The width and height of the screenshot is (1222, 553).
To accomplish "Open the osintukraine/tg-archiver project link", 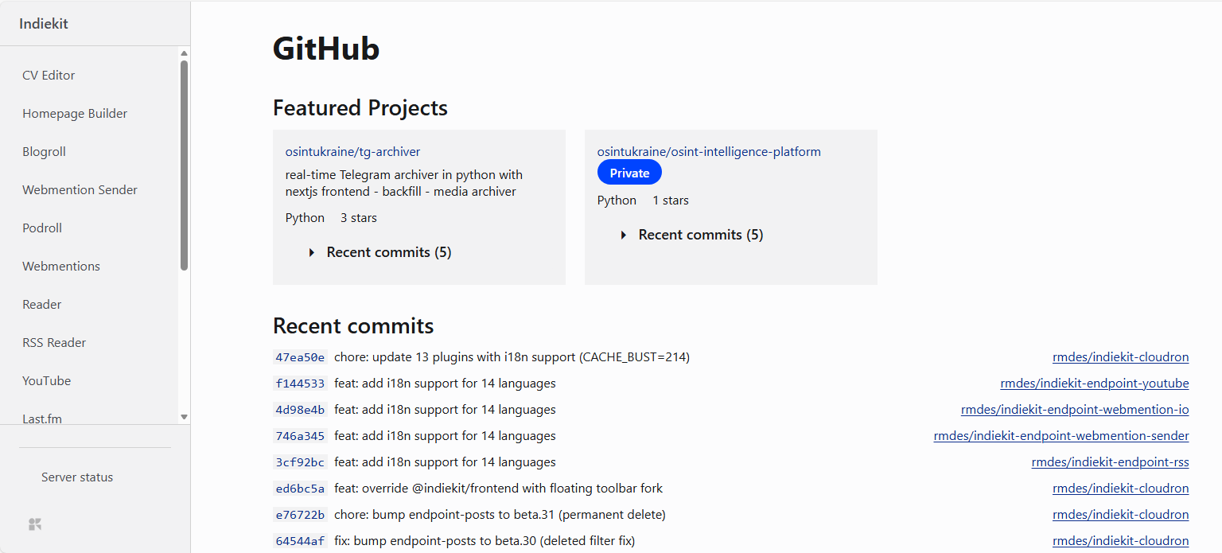I will [352, 151].
